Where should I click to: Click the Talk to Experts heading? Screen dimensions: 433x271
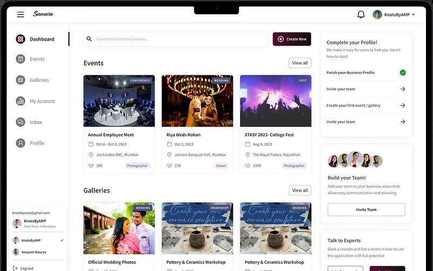344,241
